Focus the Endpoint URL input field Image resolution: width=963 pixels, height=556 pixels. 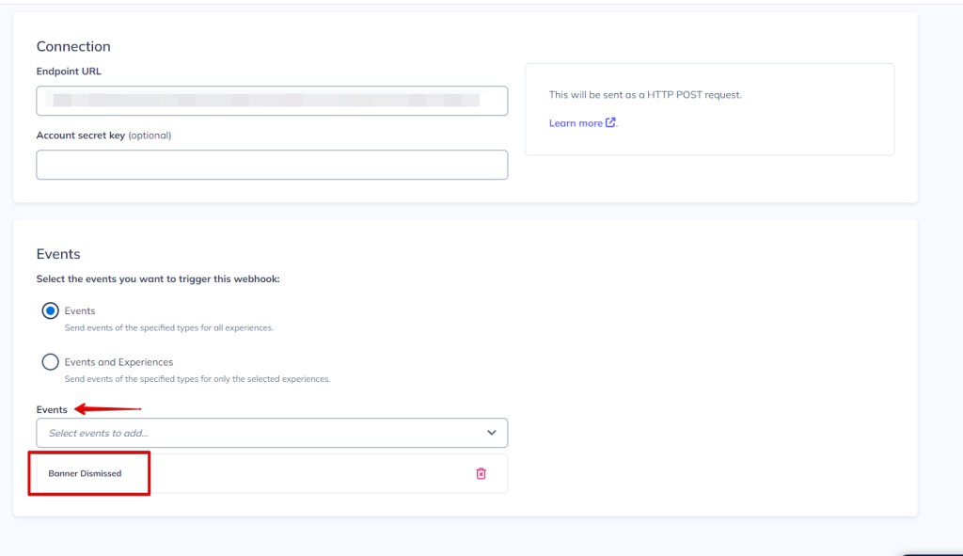pos(272,101)
